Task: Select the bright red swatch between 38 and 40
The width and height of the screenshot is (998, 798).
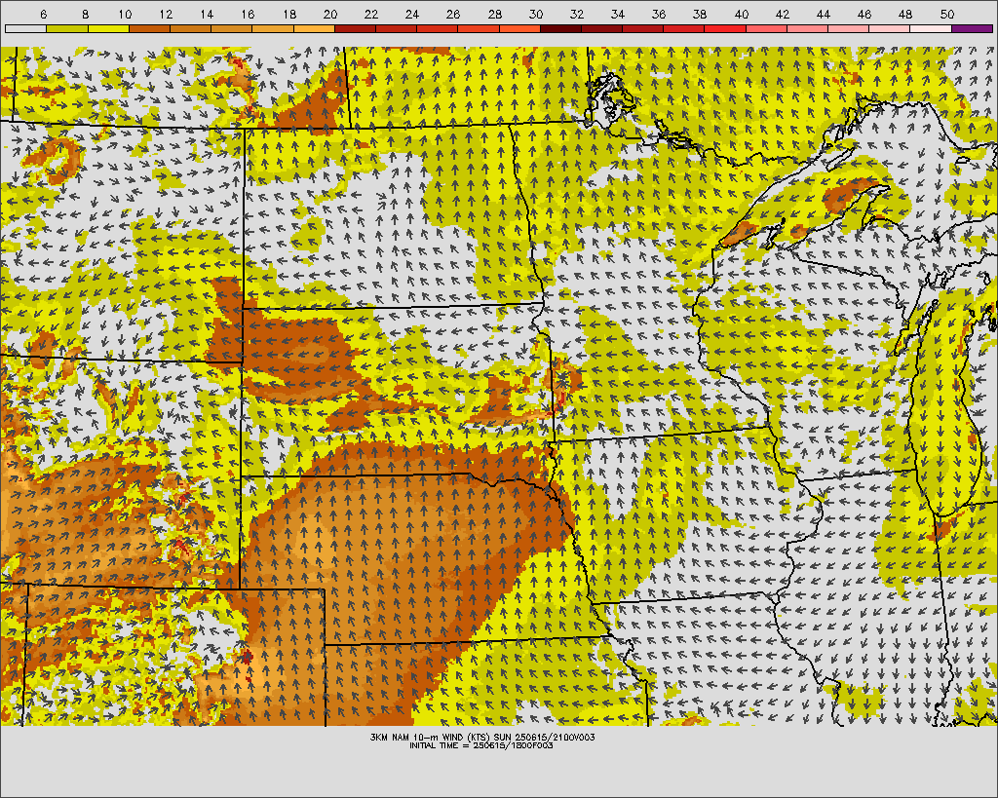Action: pyautogui.click(x=725, y=28)
